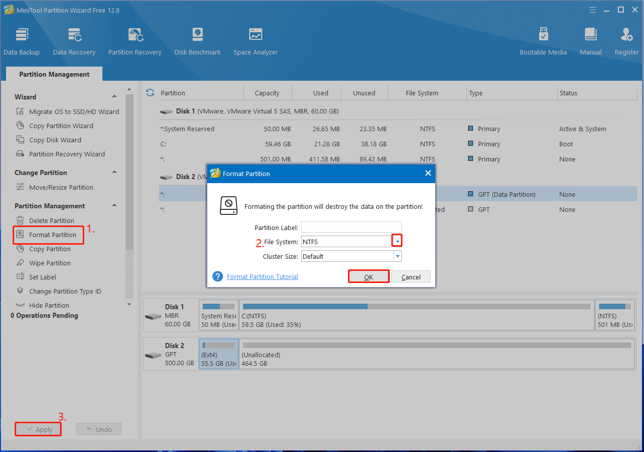Refresh the partition list icon
Viewport: 644px width, 452px height.
[x=150, y=93]
